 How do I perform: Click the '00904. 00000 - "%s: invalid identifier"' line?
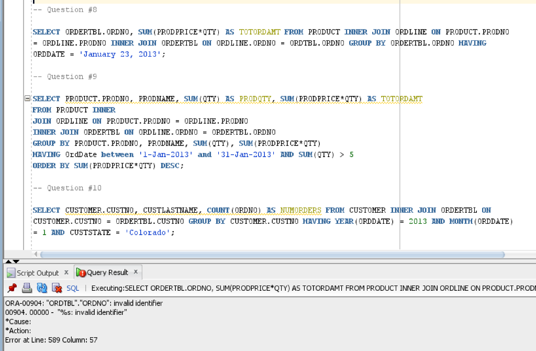tap(66, 312)
